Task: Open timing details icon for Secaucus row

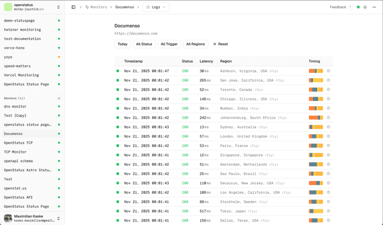Action: point(329,183)
